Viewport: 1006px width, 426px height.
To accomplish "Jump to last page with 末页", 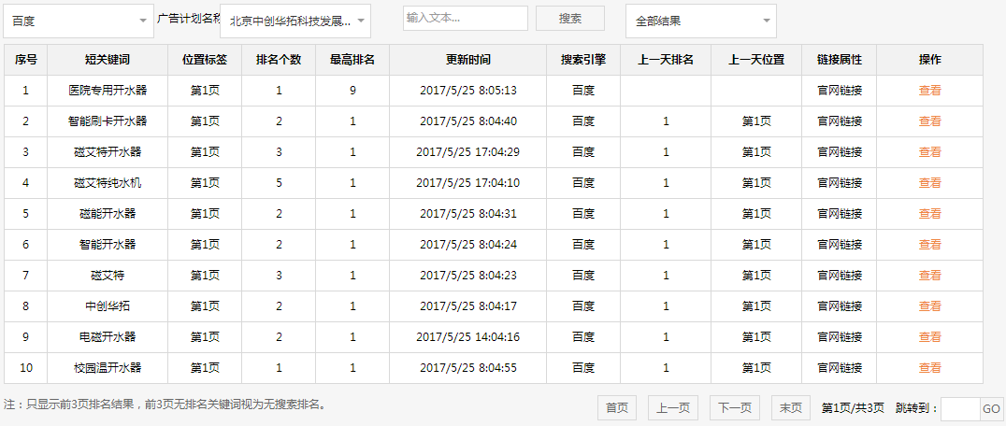I will (790, 408).
